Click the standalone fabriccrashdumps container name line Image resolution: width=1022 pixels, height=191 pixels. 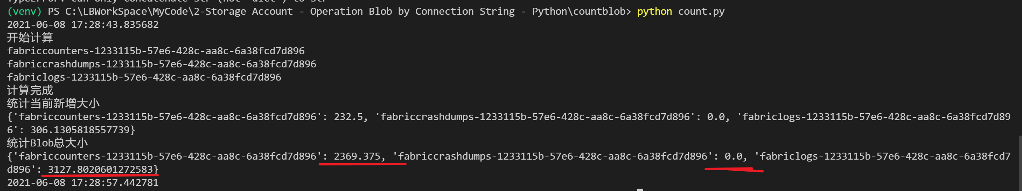tap(161, 64)
